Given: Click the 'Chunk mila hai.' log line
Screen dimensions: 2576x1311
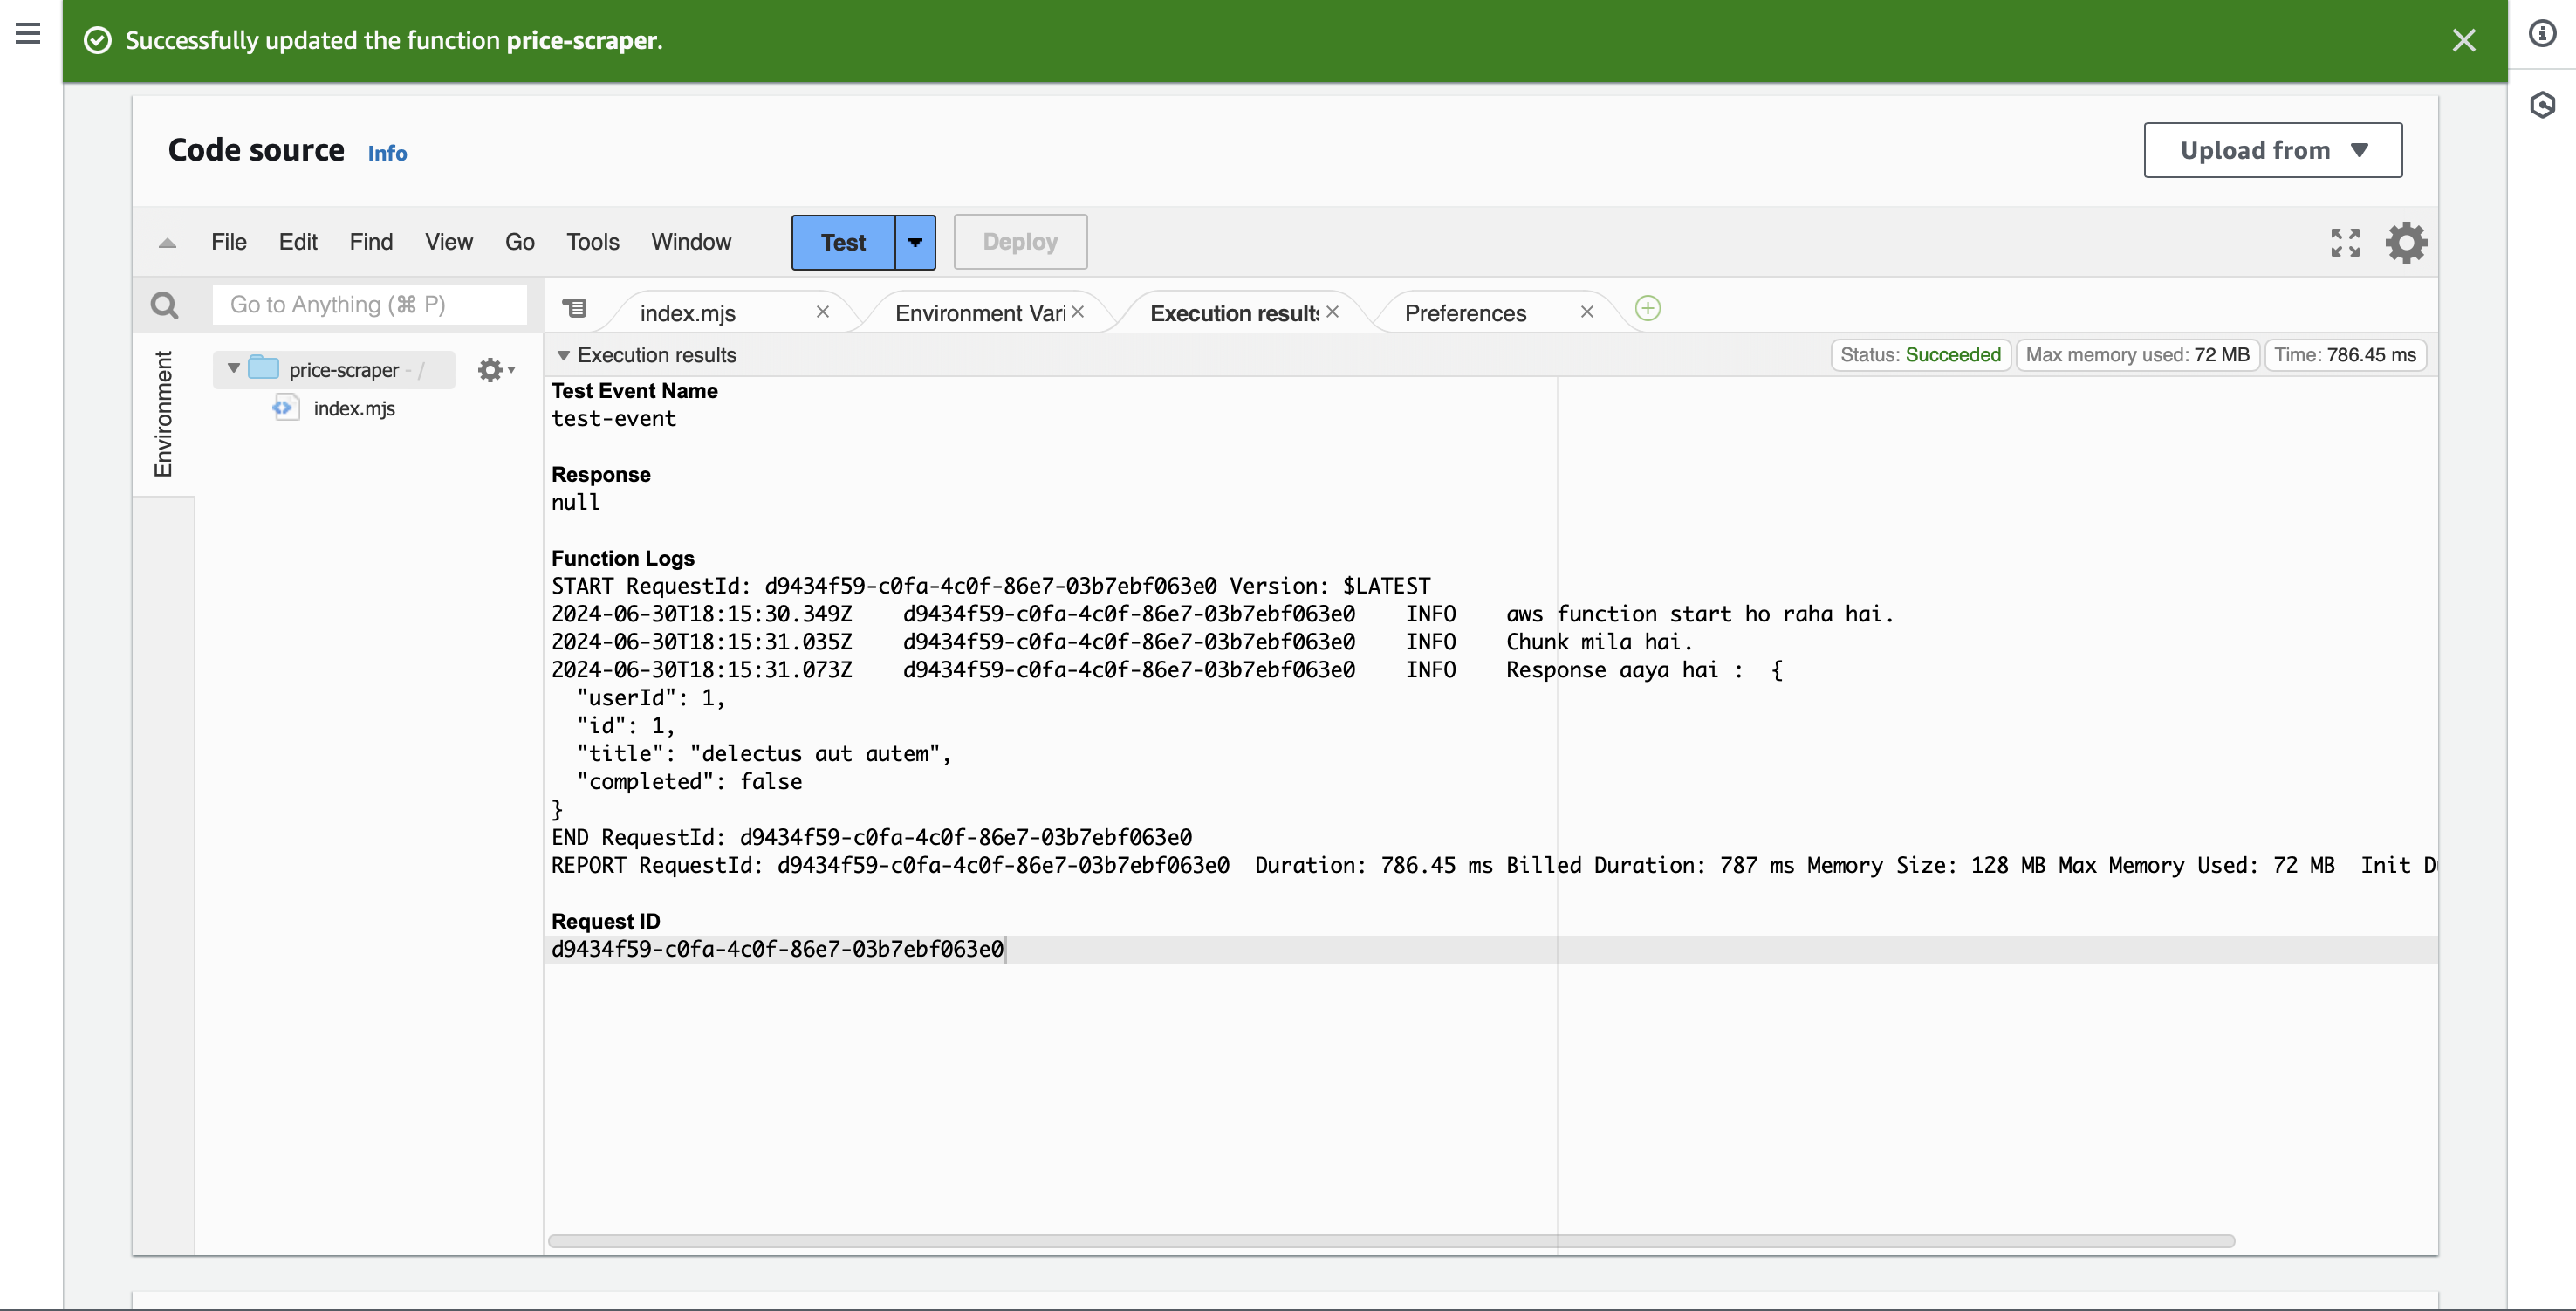Looking at the screenshot, I should [1122, 642].
